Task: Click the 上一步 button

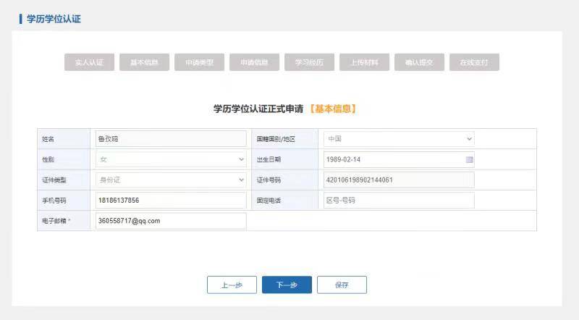Action: click(232, 285)
